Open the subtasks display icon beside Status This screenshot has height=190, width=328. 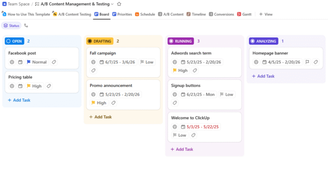coord(26,25)
